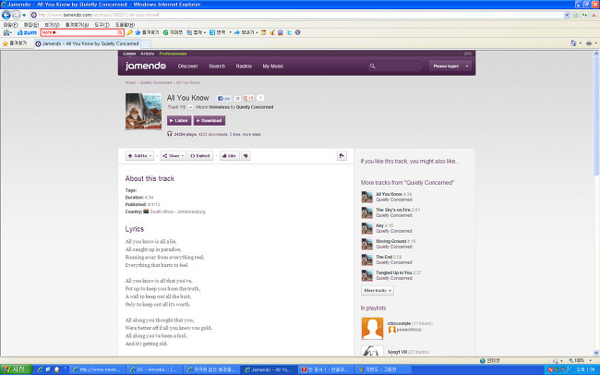The height and width of the screenshot is (375, 600).
Task: Click the thumbs-down dislike icon
Action: [246, 156]
